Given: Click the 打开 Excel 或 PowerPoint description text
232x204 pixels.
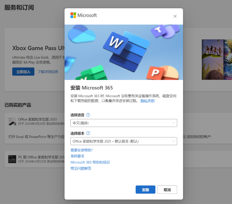Looking at the screenshot, I should point(36,137).
